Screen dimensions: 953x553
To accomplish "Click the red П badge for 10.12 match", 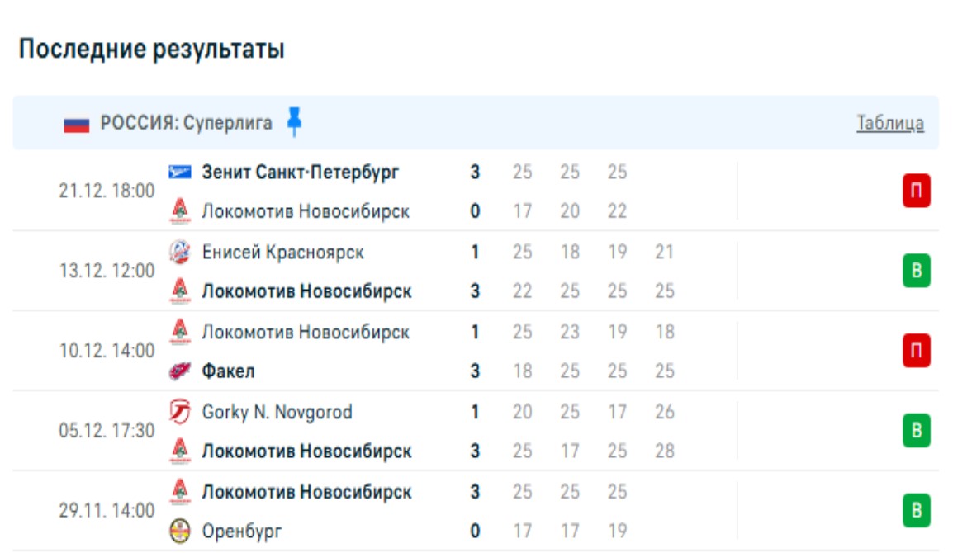I will (916, 352).
